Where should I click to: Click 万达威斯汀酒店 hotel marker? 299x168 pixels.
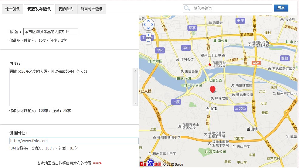282,69
